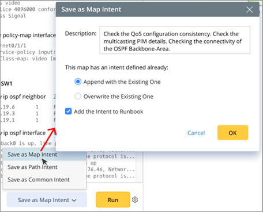Select 'This map has an intent defined already' text
Viewport: 263px width, 212px height.
tap(117, 67)
